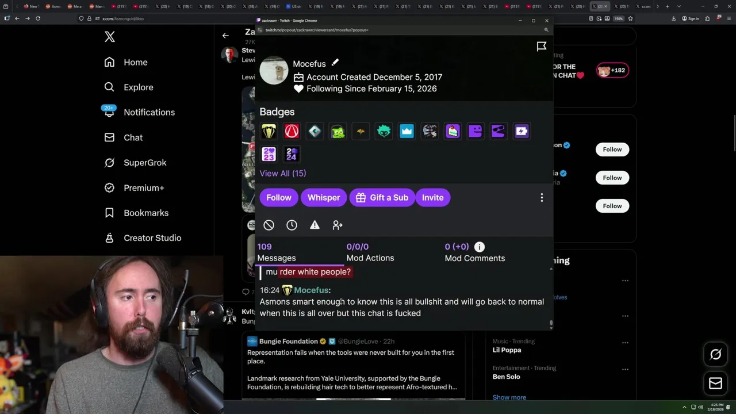Follow the first suggested account

click(x=612, y=149)
